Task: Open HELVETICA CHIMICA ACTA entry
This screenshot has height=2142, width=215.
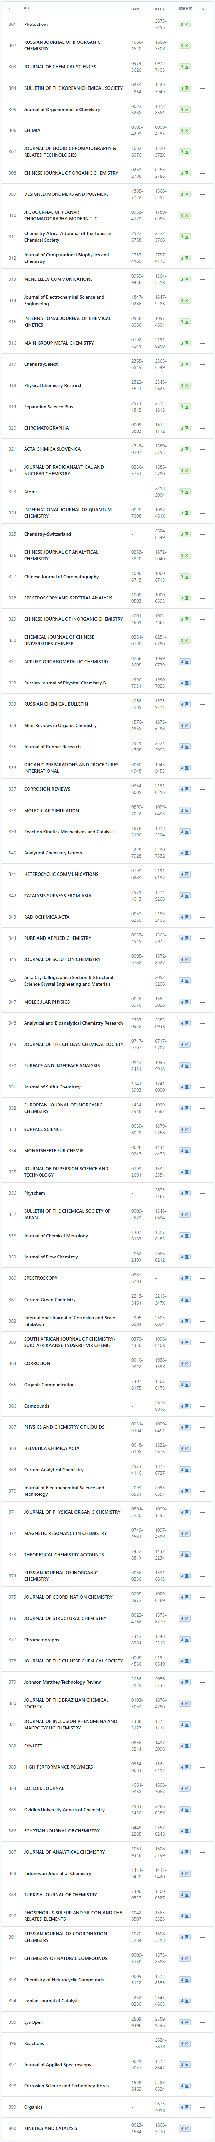Action: [52, 1448]
